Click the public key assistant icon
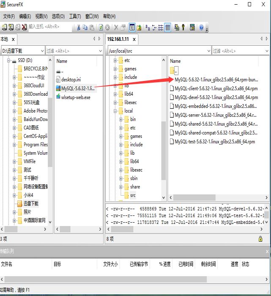The image size is (271, 296). (x=183, y=27)
